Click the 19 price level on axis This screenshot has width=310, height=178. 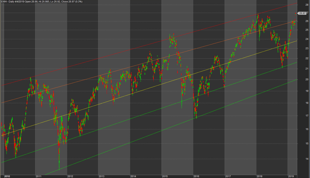tap(307, 91)
